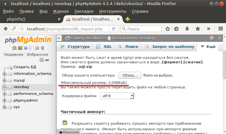Switch to the Структура tab
226x134 pixels.
tap(75, 47)
